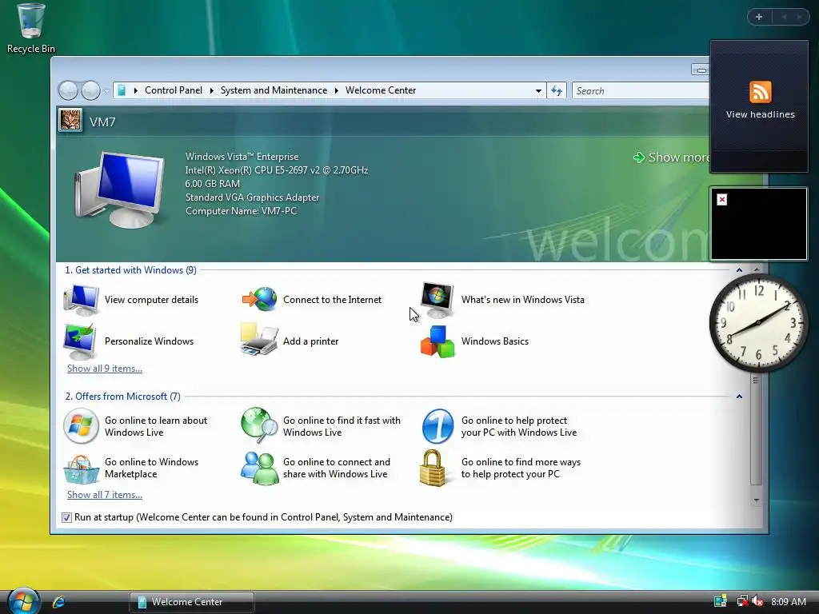This screenshot has height=614, width=819.
Task: Open the Recycle Bin on the desktop
Action: click(x=31, y=28)
